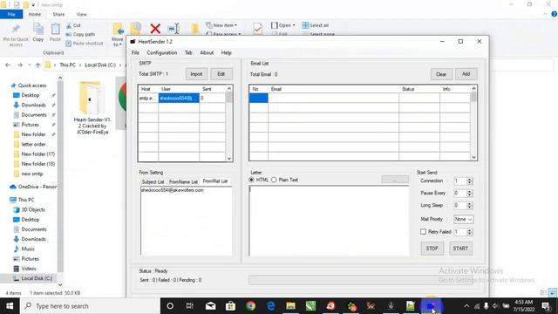The image size is (558, 314).
Task: Open Mail app from taskbar
Action: [211, 306]
